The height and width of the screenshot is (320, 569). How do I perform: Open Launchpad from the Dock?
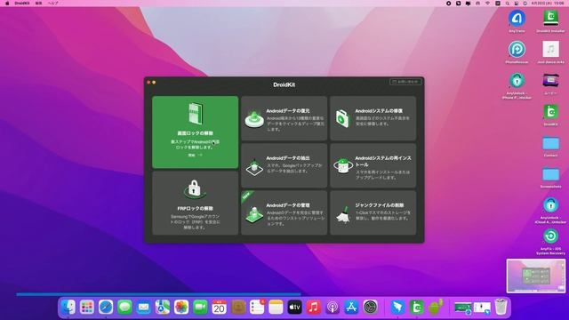tap(87, 308)
